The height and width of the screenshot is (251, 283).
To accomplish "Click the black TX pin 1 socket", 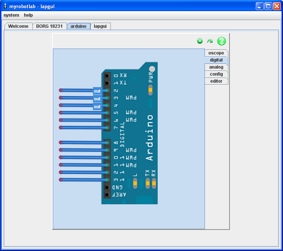I will tap(107, 83).
